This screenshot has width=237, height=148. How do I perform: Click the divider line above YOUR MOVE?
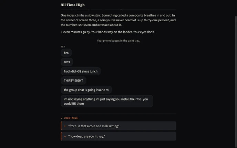[x=118, y=113]
